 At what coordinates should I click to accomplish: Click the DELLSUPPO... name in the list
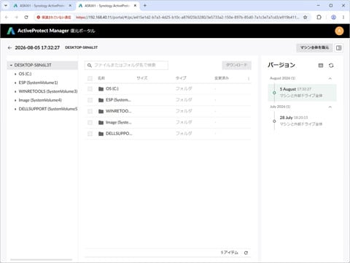pos(119,134)
